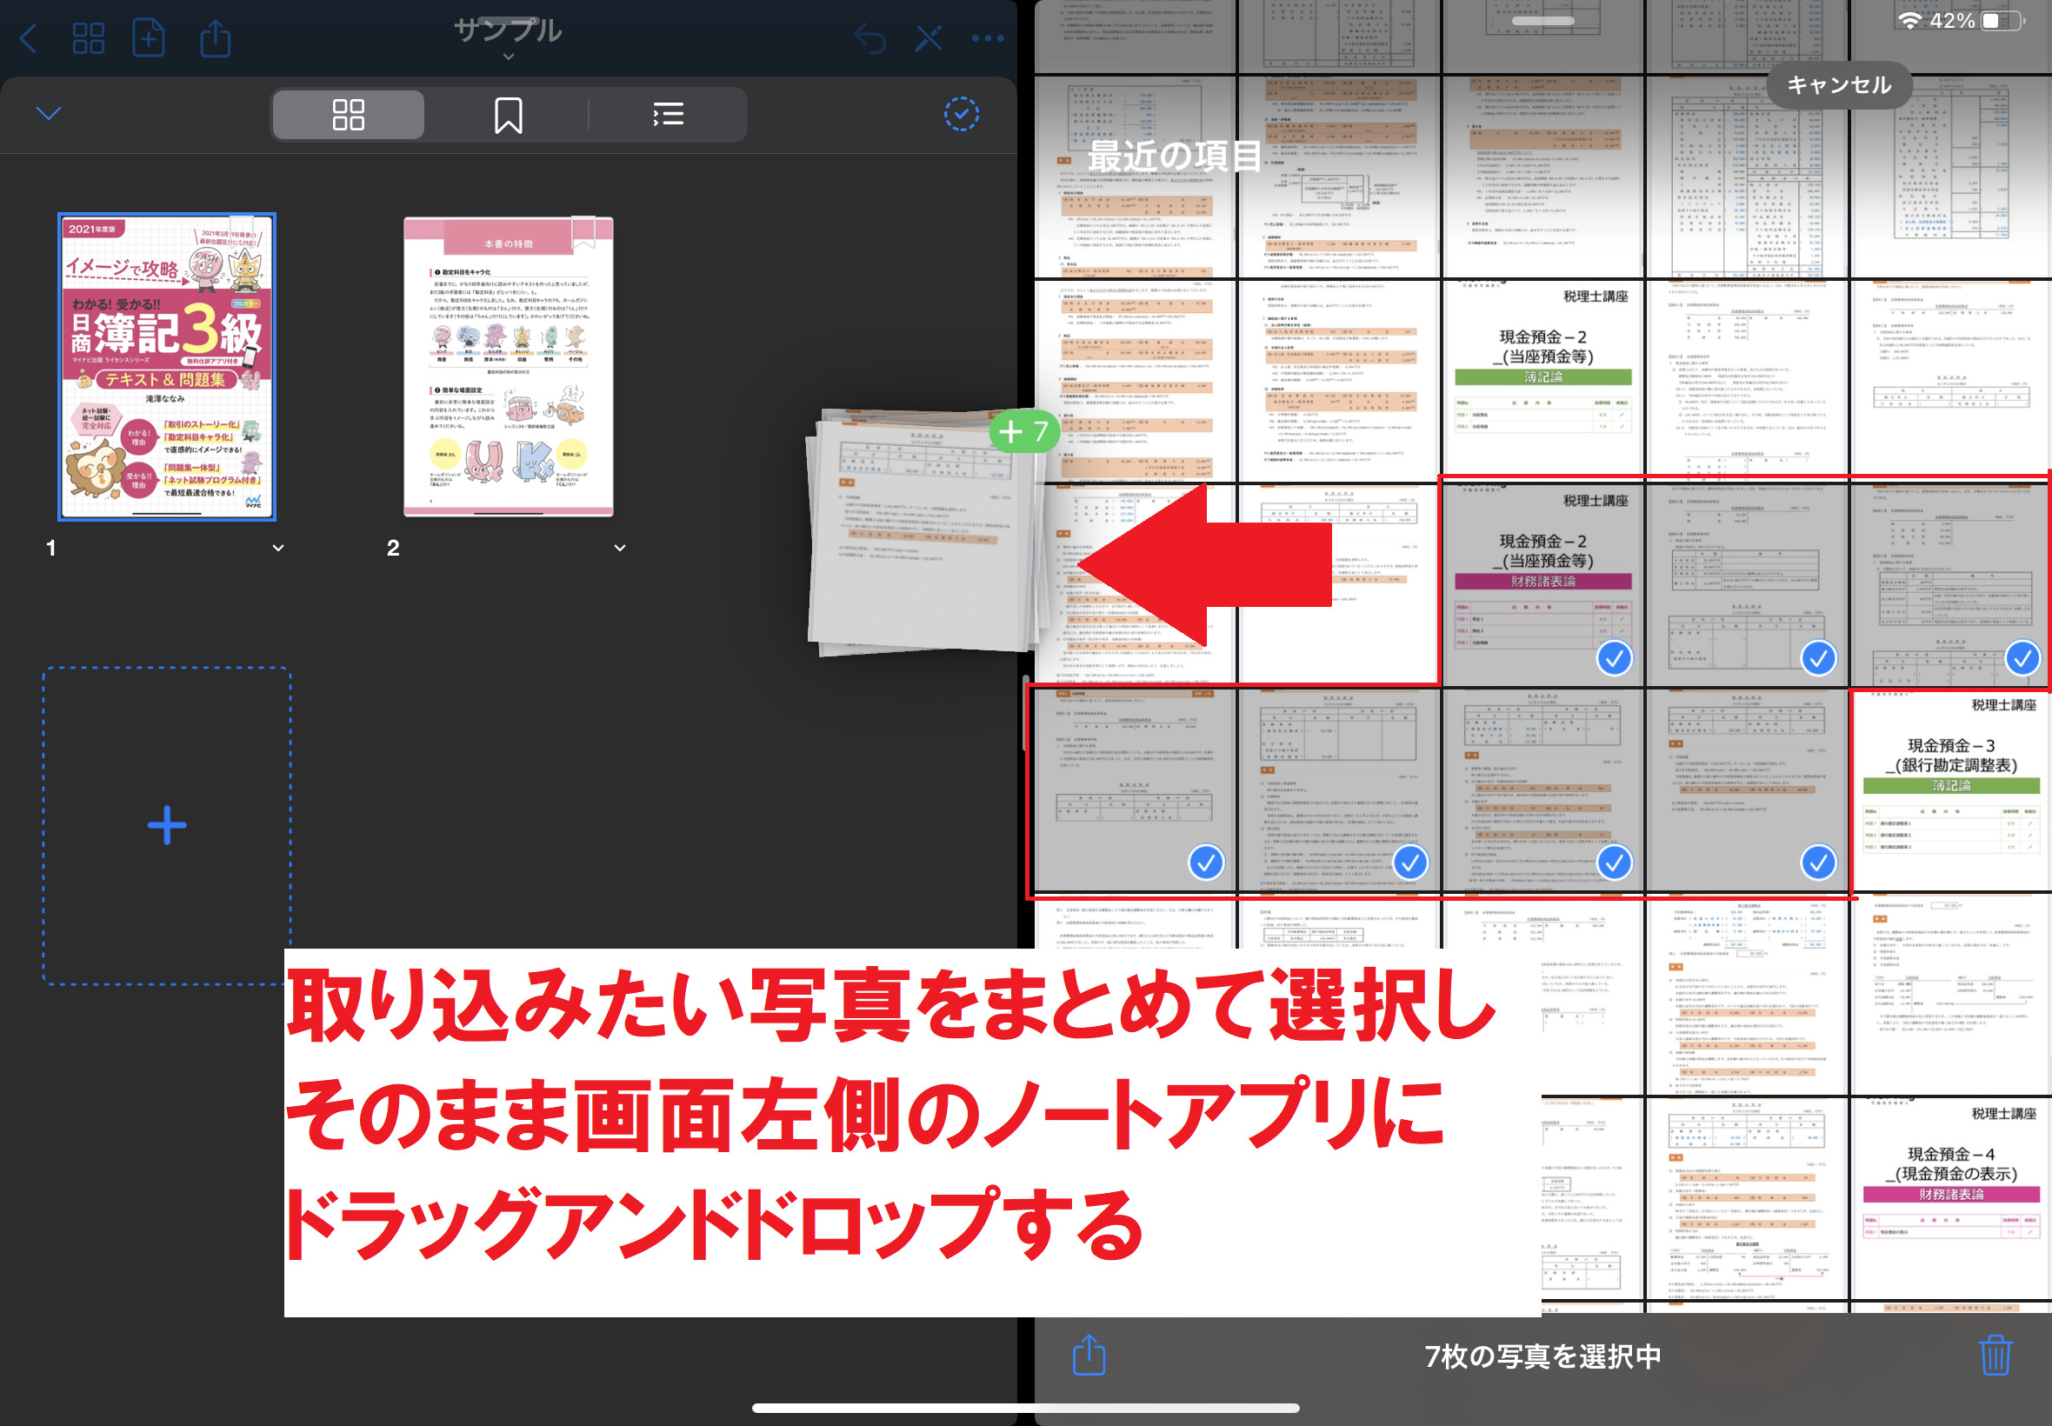Tap the back arrow in the toolbar
This screenshot has width=2052, height=1426.
pos(29,38)
